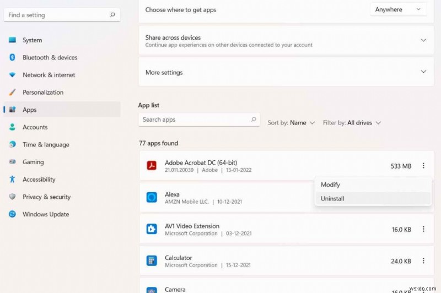This screenshot has height=293, width=441.
Task: Open the Sort by Name dropdown
Action: pyautogui.click(x=291, y=123)
